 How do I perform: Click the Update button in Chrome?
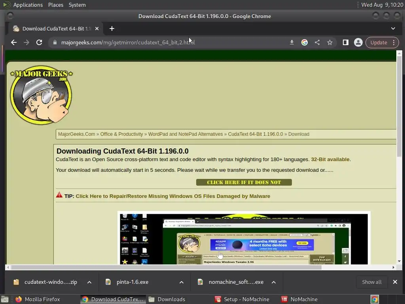click(379, 42)
